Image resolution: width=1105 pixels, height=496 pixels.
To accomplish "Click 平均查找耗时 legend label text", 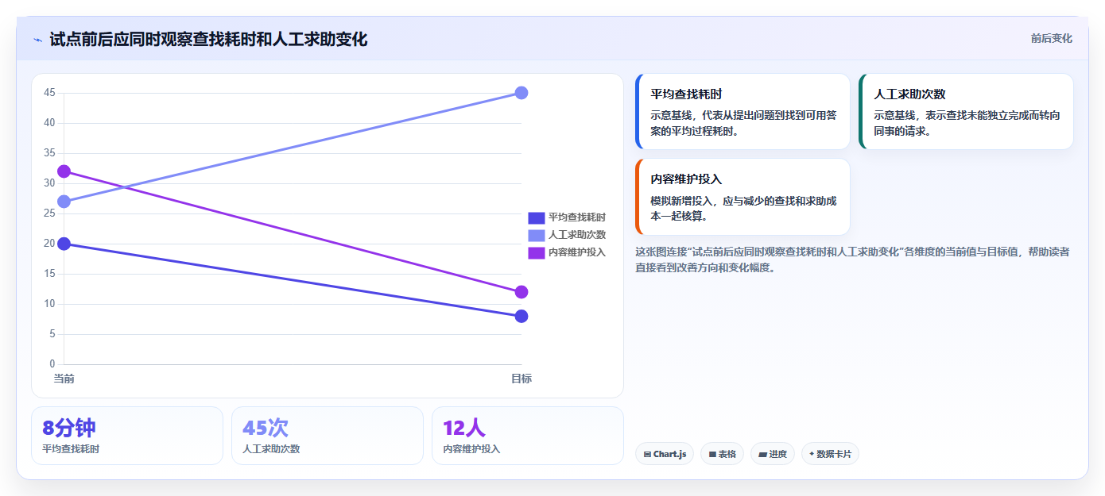I will tap(577, 217).
